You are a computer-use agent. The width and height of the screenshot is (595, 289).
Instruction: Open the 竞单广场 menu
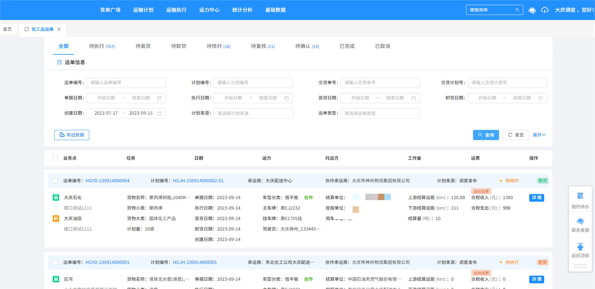coord(110,10)
